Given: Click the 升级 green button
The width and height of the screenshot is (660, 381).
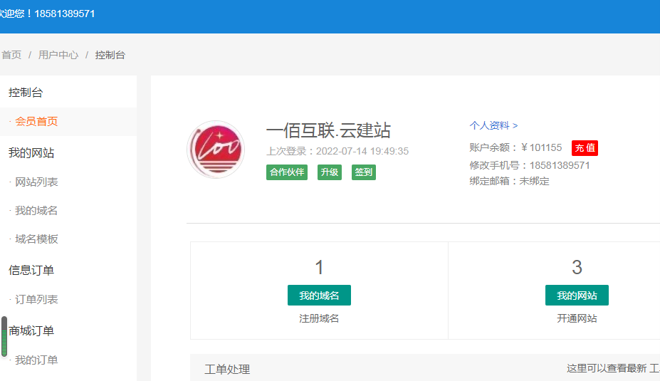Looking at the screenshot, I should (329, 172).
